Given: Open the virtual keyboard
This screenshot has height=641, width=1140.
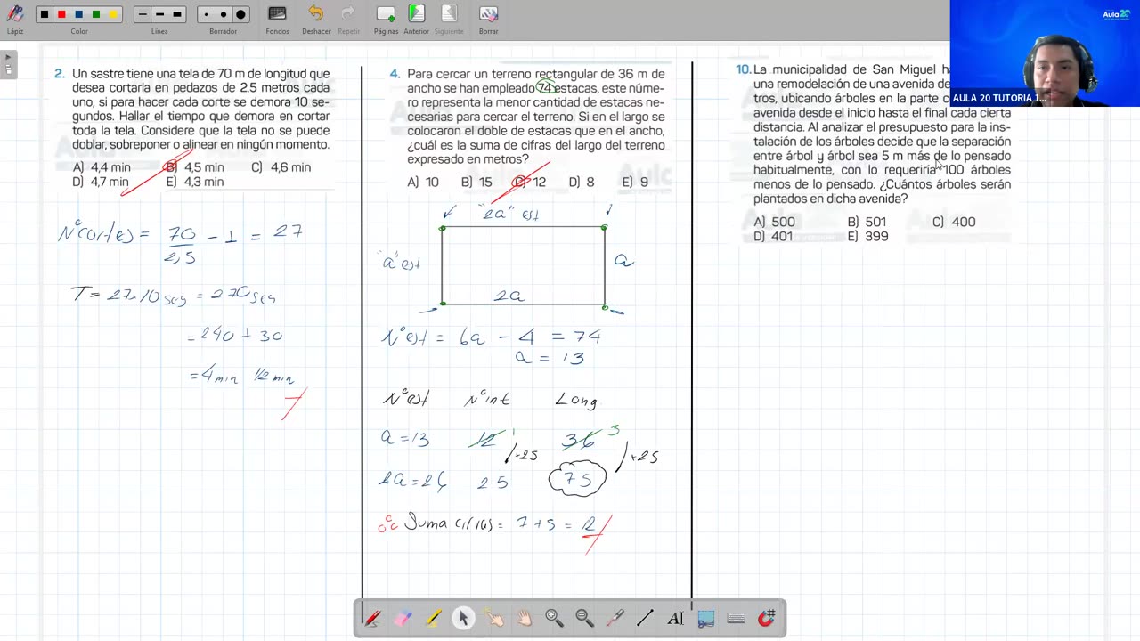Looking at the screenshot, I should pos(736,618).
